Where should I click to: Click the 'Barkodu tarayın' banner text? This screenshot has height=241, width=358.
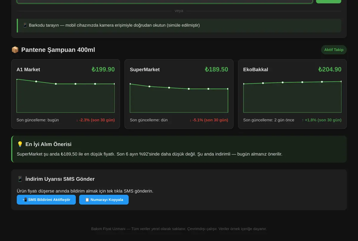coord(114,25)
